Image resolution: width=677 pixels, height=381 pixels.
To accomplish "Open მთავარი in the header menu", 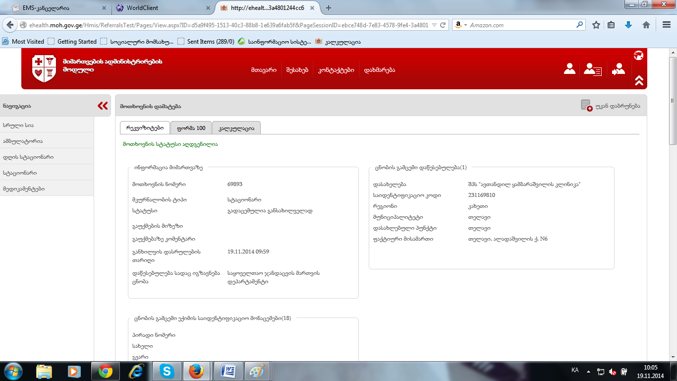I will 264,70.
